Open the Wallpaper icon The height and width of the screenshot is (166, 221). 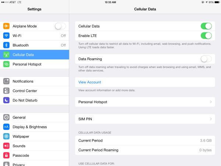[x=6, y=136]
